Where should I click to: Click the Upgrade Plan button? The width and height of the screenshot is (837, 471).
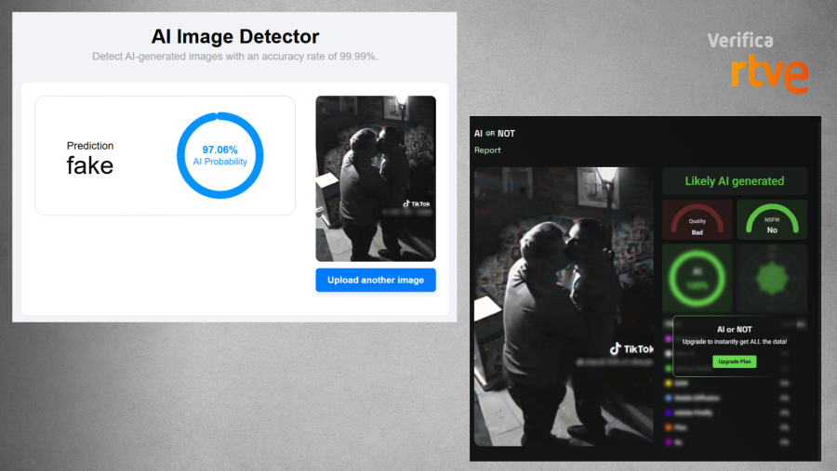tap(734, 361)
